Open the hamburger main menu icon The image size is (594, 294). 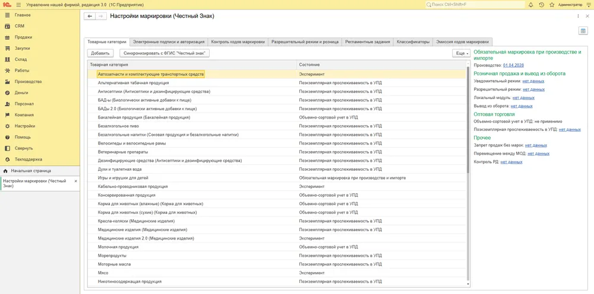tap(18, 5)
